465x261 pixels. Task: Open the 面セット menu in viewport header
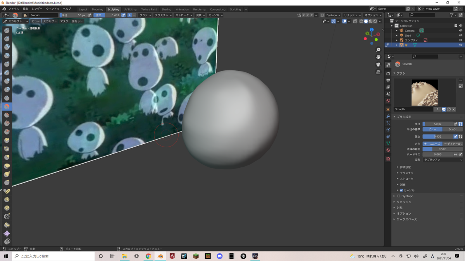(77, 21)
